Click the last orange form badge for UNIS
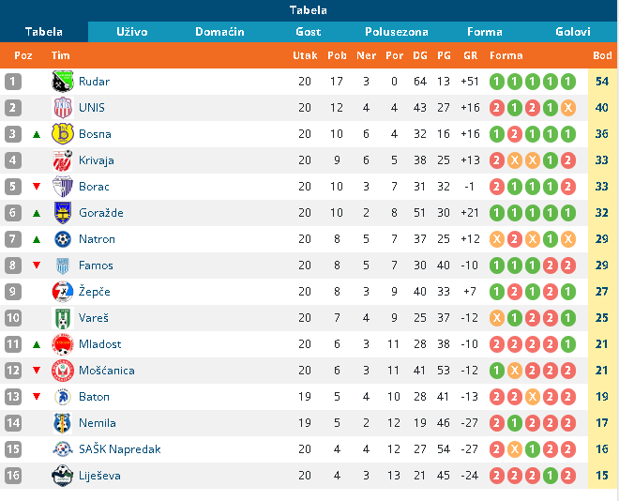 click(x=567, y=108)
